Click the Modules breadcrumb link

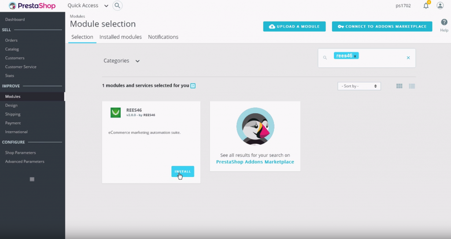(x=78, y=16)
